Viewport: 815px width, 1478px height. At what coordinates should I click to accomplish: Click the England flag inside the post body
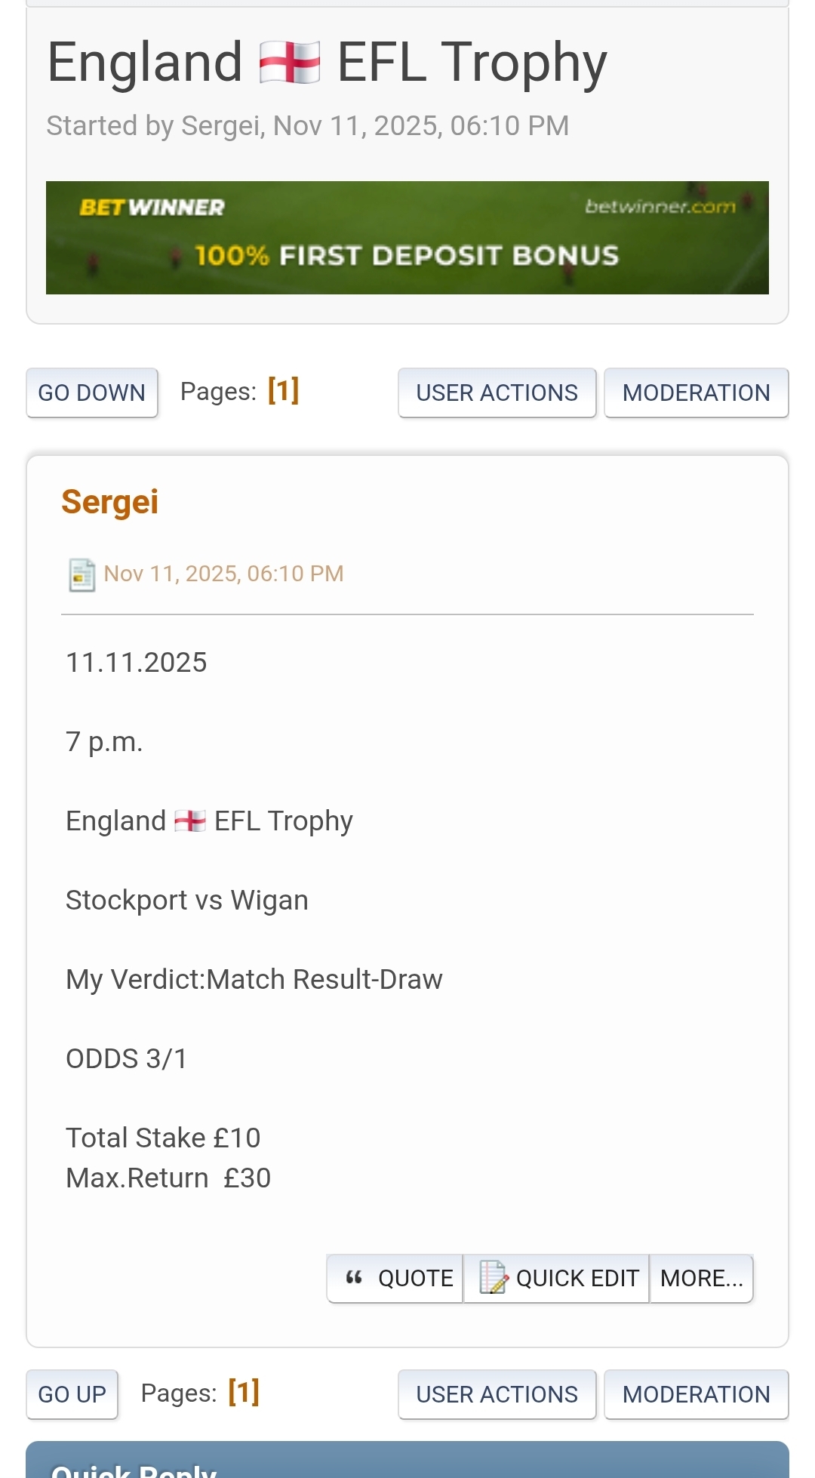(x=190, y=821)
